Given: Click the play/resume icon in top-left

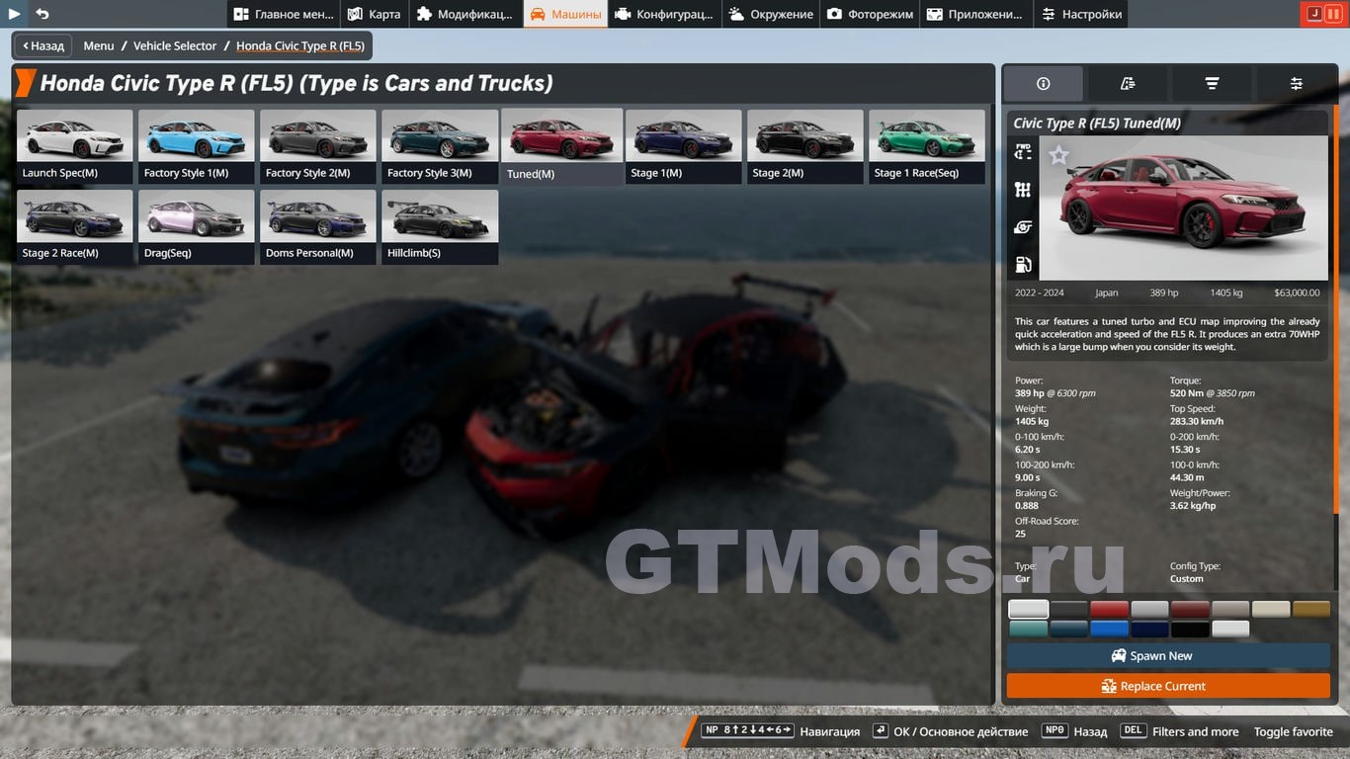Looking at the screenshot, I should [x=15, y=14].
